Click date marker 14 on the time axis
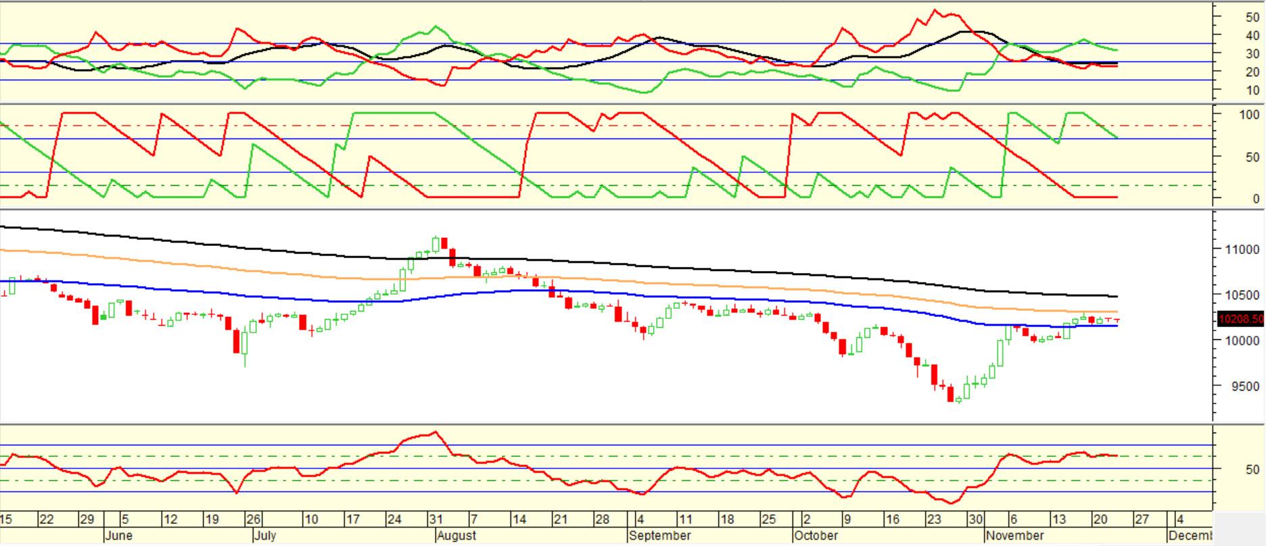 [x=519, y=520]
